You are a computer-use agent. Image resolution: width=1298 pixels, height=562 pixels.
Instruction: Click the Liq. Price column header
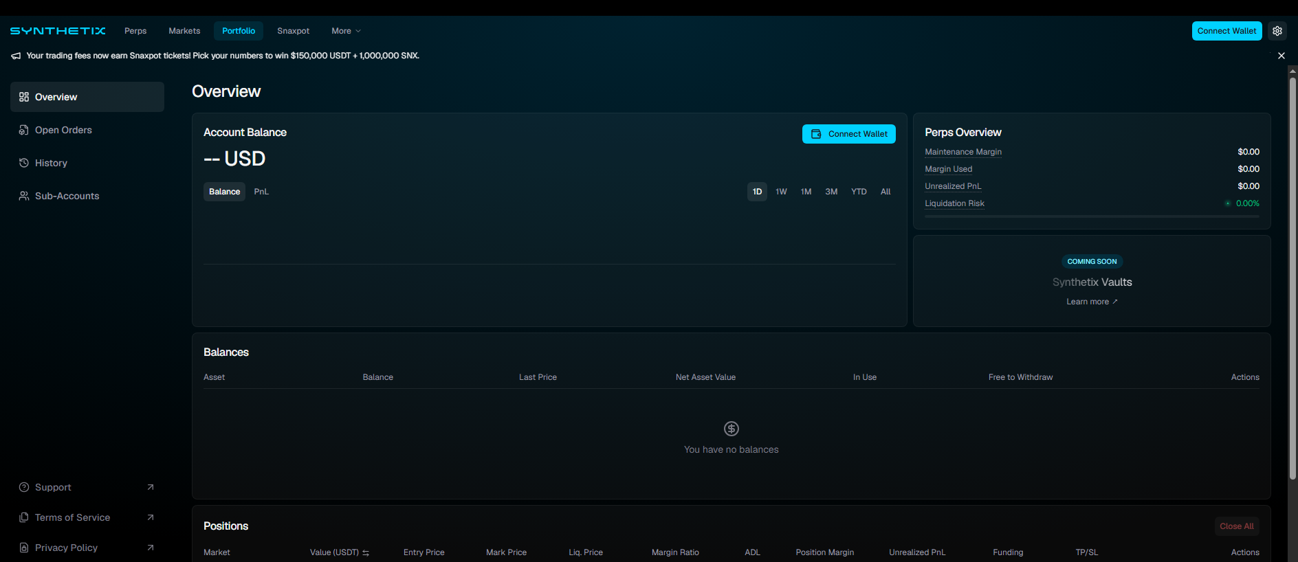586,552
